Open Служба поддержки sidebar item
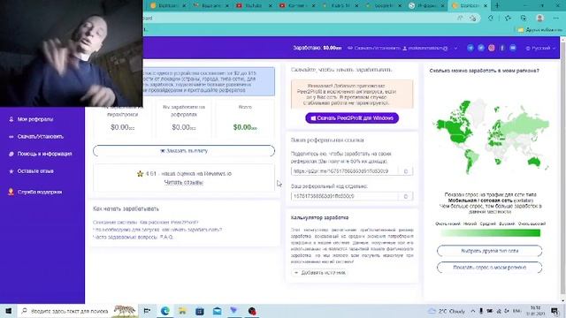Image resolution: width=566 pixels, height=318 pixels. click(39, 193)
